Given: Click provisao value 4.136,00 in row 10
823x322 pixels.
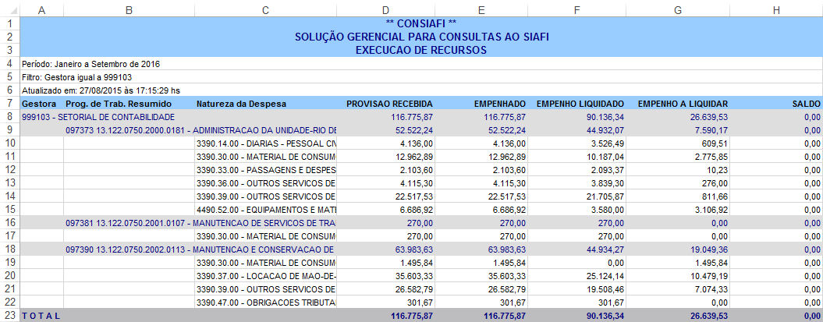Looking at the screenshot, I should (x=386, y=143).
